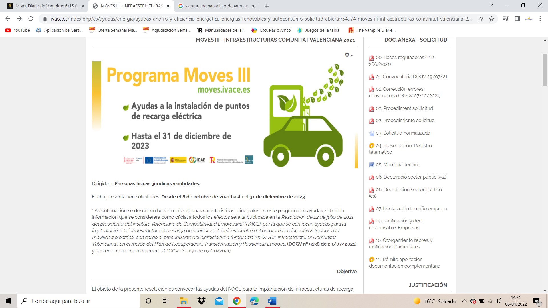Viewport: 548px width, 308px height.
Task: Open 04. Presentación. Registro telemático link
Action: [400, 149]
